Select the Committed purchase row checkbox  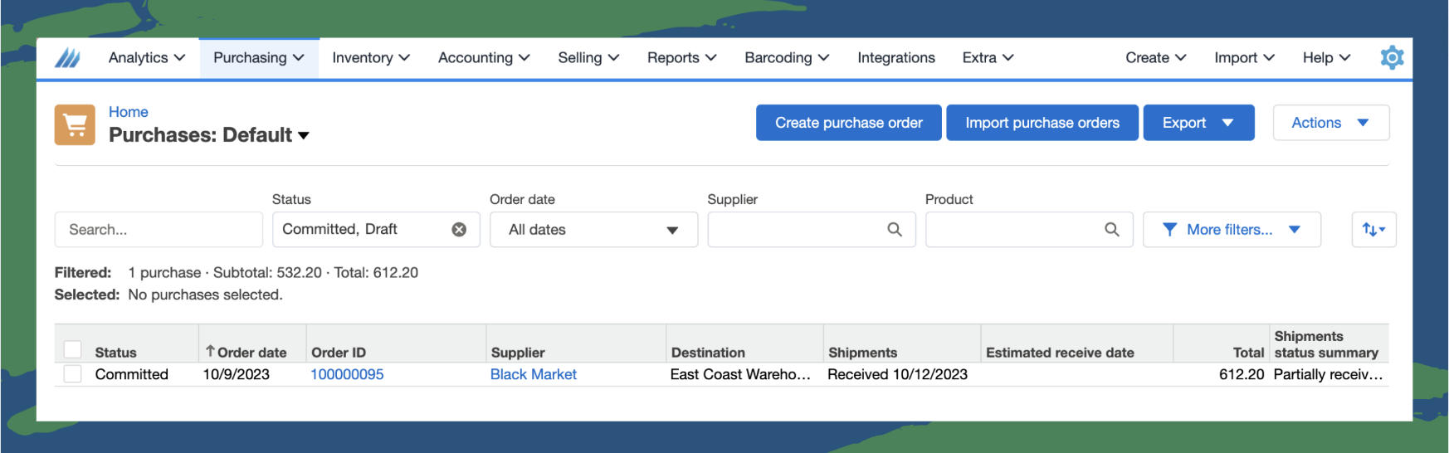point(73,374)
